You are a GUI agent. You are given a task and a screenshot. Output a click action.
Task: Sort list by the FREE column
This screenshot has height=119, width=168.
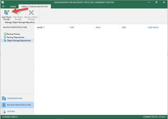124,27
